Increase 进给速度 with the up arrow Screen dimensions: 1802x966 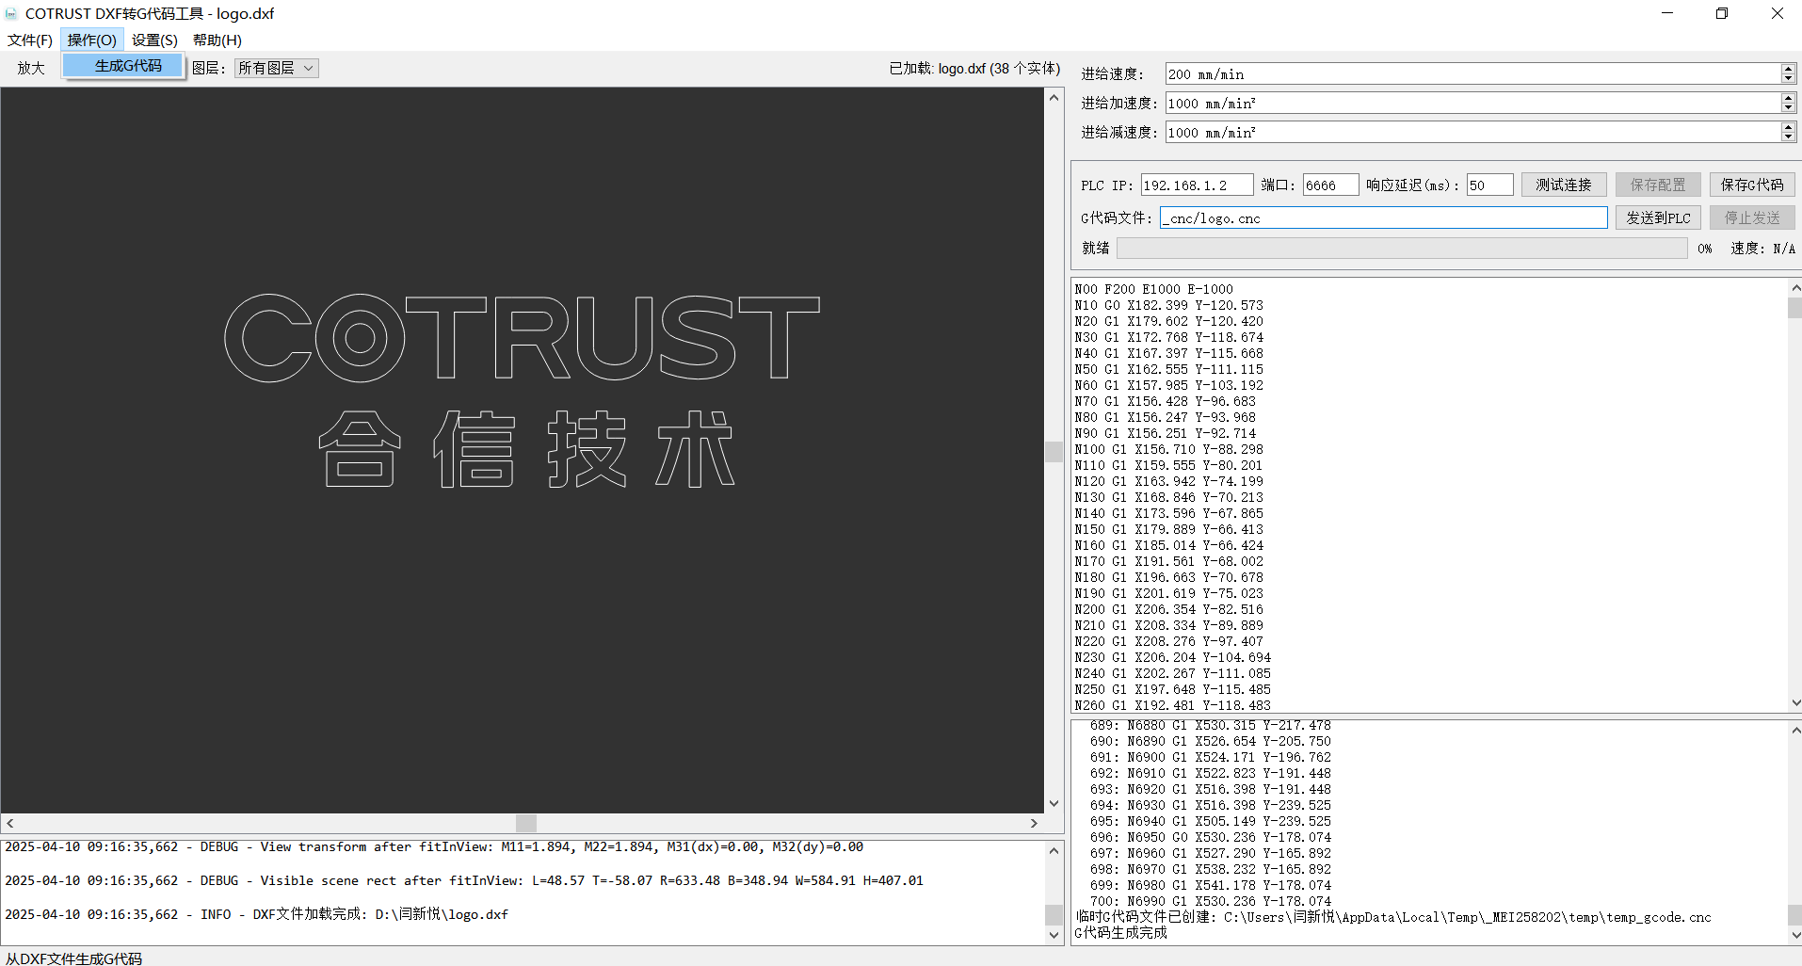[1788, 69]
